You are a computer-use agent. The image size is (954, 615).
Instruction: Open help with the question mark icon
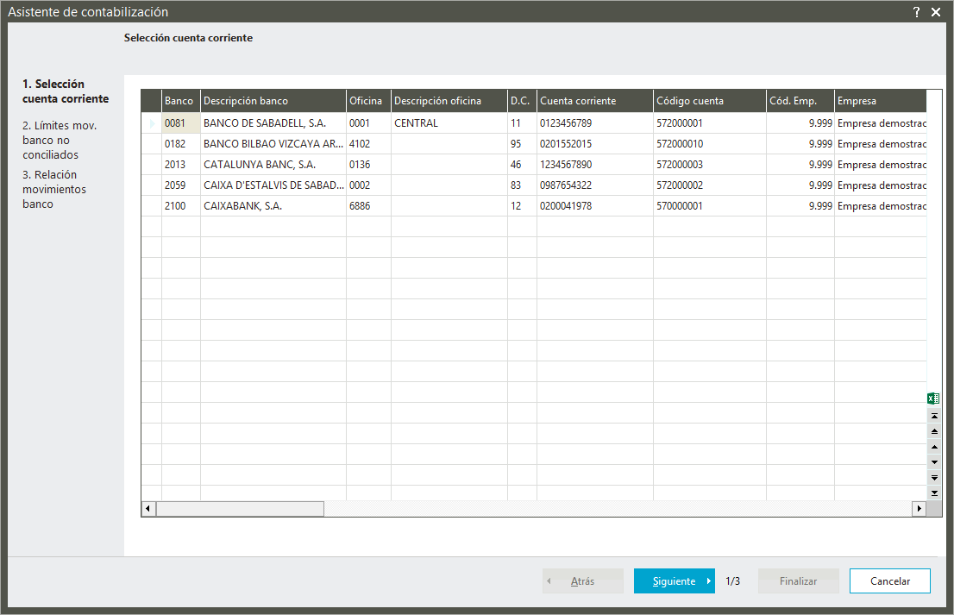(916, 12)
